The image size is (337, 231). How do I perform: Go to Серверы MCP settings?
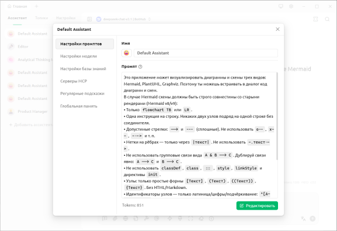click(x=74, y=81)
